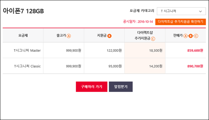This screenshot has width=209, height=120.
Task: Click the 아이폰7 128GB title
Action: tap(23, 11)
